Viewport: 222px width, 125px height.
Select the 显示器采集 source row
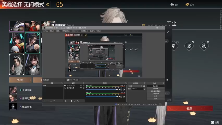[74, 88]
